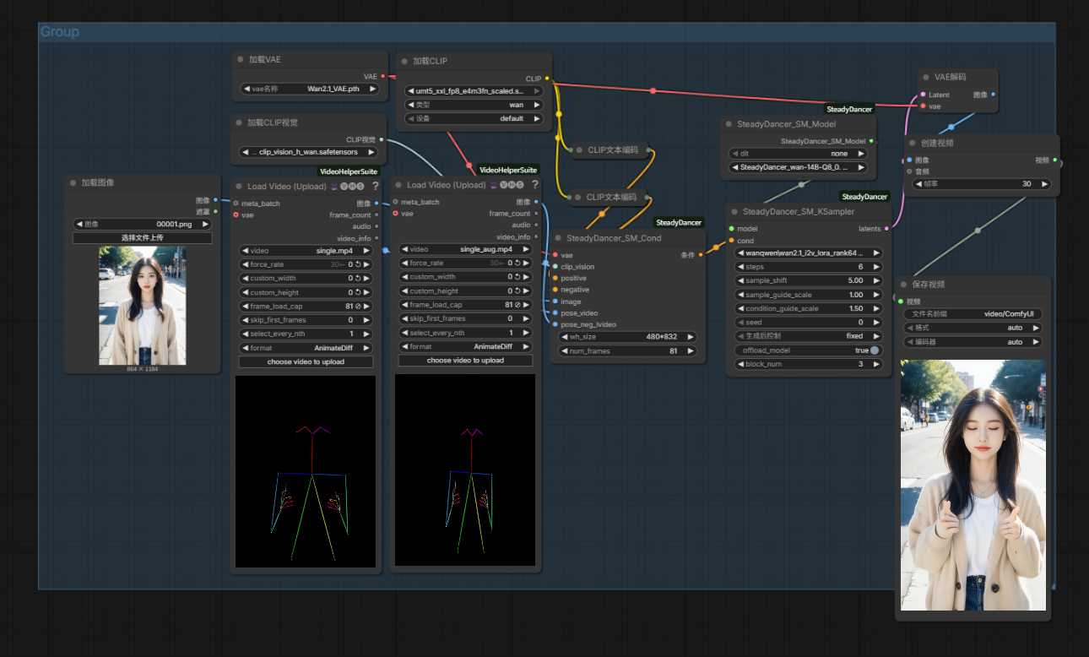The width and height of the screenshot is (1089, 657).
Task: Collapse the VAE解码 node via its dot
Action: tap(926, 77)
